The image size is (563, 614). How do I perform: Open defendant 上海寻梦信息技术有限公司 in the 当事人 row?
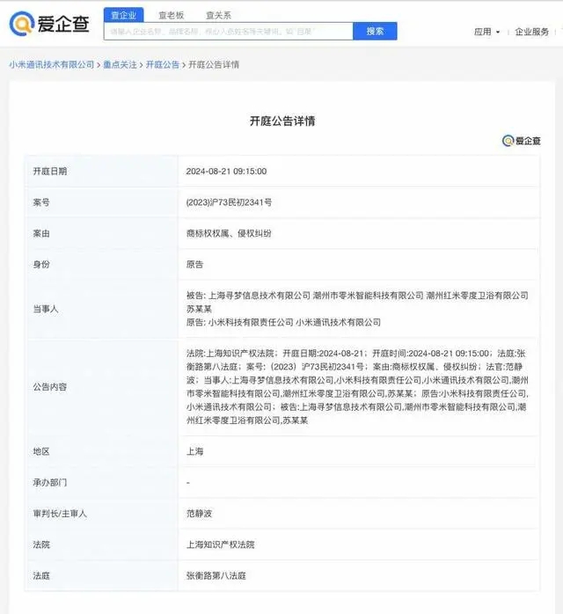260,296
